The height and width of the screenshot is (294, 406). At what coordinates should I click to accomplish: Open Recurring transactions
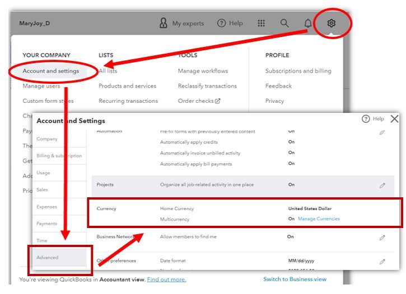pos(128,101)
